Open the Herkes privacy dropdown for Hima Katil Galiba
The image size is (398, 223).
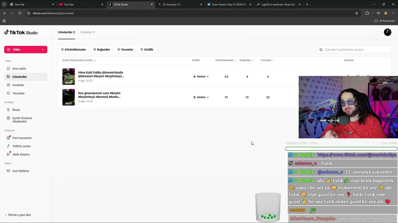[201, 77]
